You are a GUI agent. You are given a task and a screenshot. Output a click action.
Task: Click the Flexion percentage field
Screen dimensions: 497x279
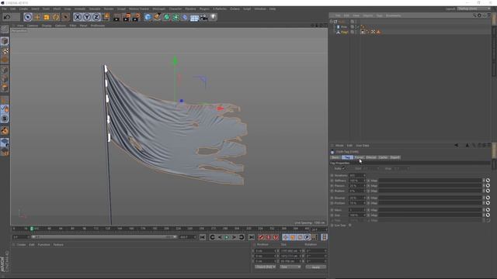[357, 186]
